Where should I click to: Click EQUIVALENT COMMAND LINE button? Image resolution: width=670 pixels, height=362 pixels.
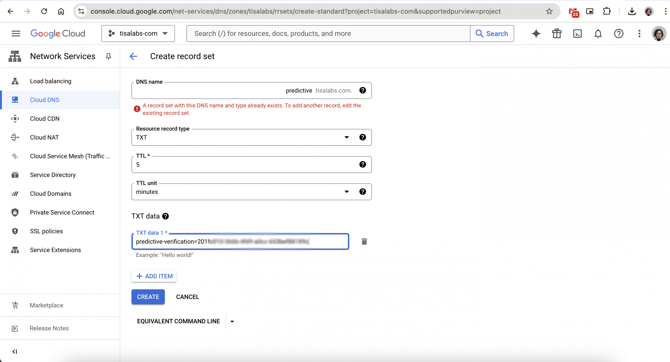178,321
